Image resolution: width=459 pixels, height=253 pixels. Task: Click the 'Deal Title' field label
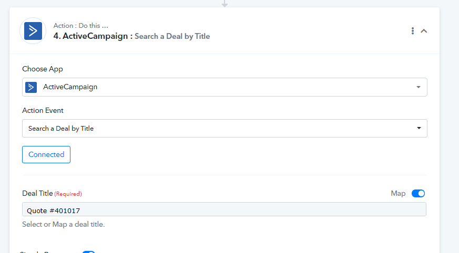click(37, 194)
